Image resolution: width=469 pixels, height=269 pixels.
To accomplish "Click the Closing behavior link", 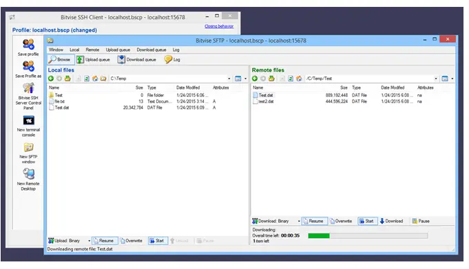I will pyautogui.click(x=219, y=26).
